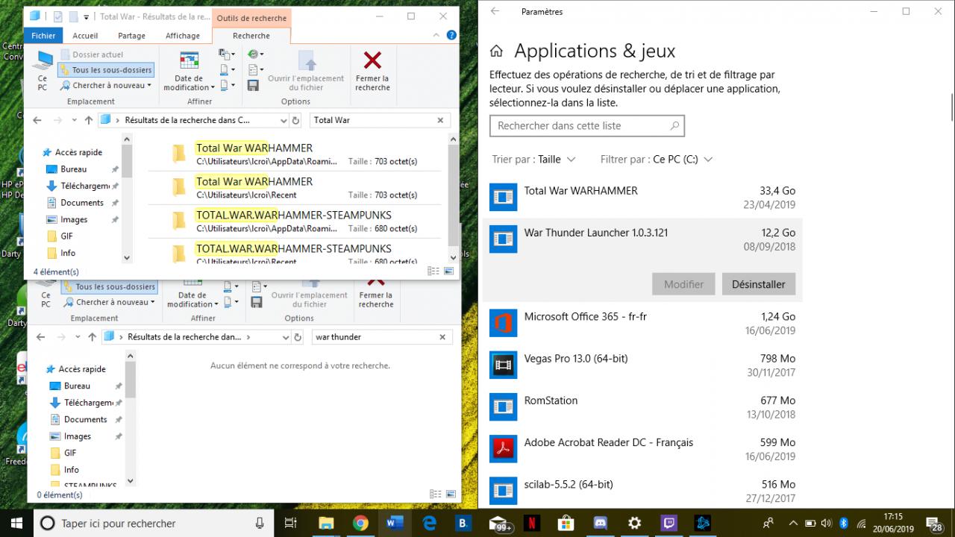Viewport: 955px width, 537px height.
Task: Clear the war thunder search box
Action: 443,337
